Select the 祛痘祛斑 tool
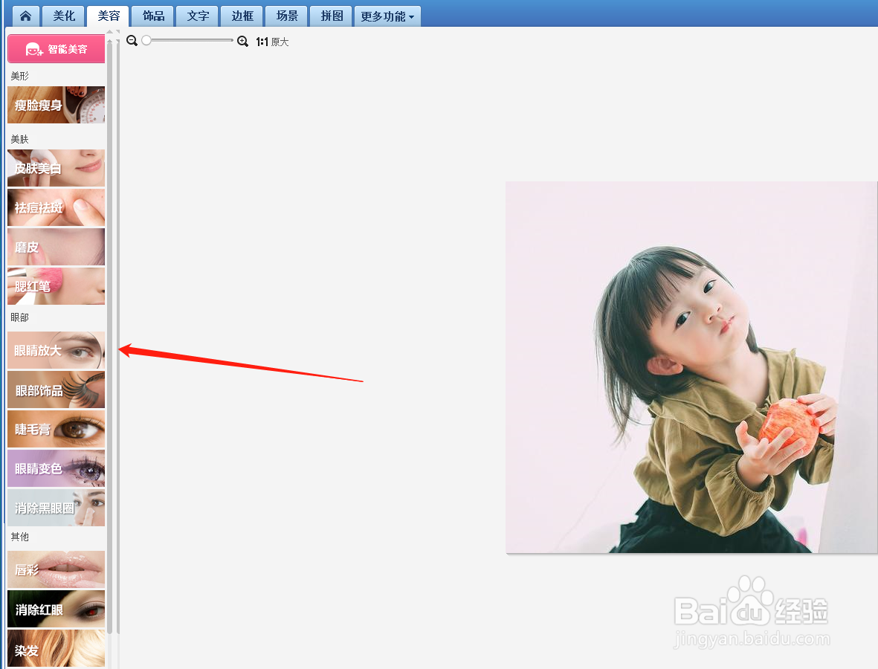Screen dimensions: 878x669 (x=56, y=207)
